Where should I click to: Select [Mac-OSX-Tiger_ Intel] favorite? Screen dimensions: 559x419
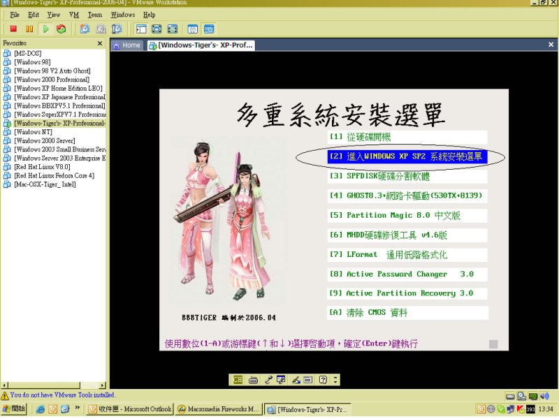click(x=45, y=184)
